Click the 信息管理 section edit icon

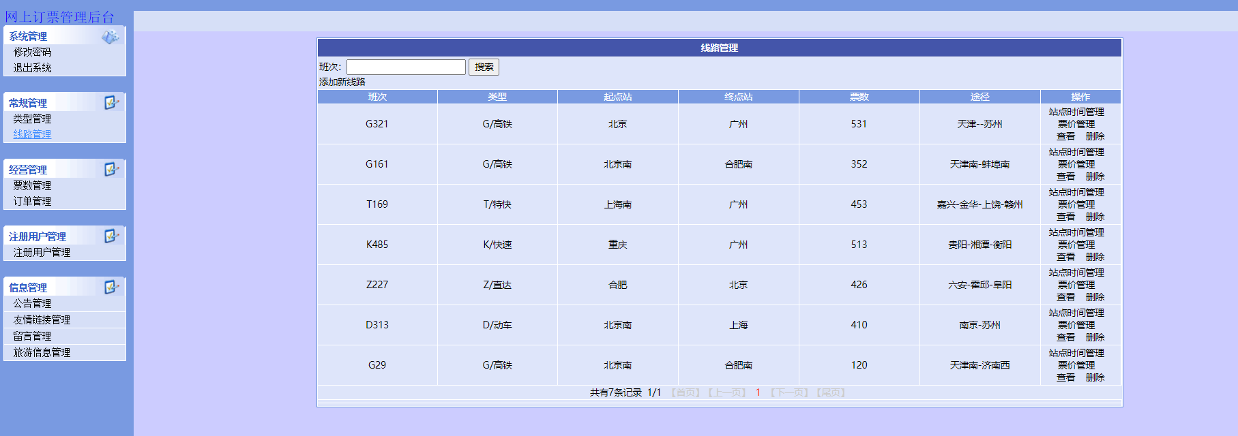[x=111, y=287]
